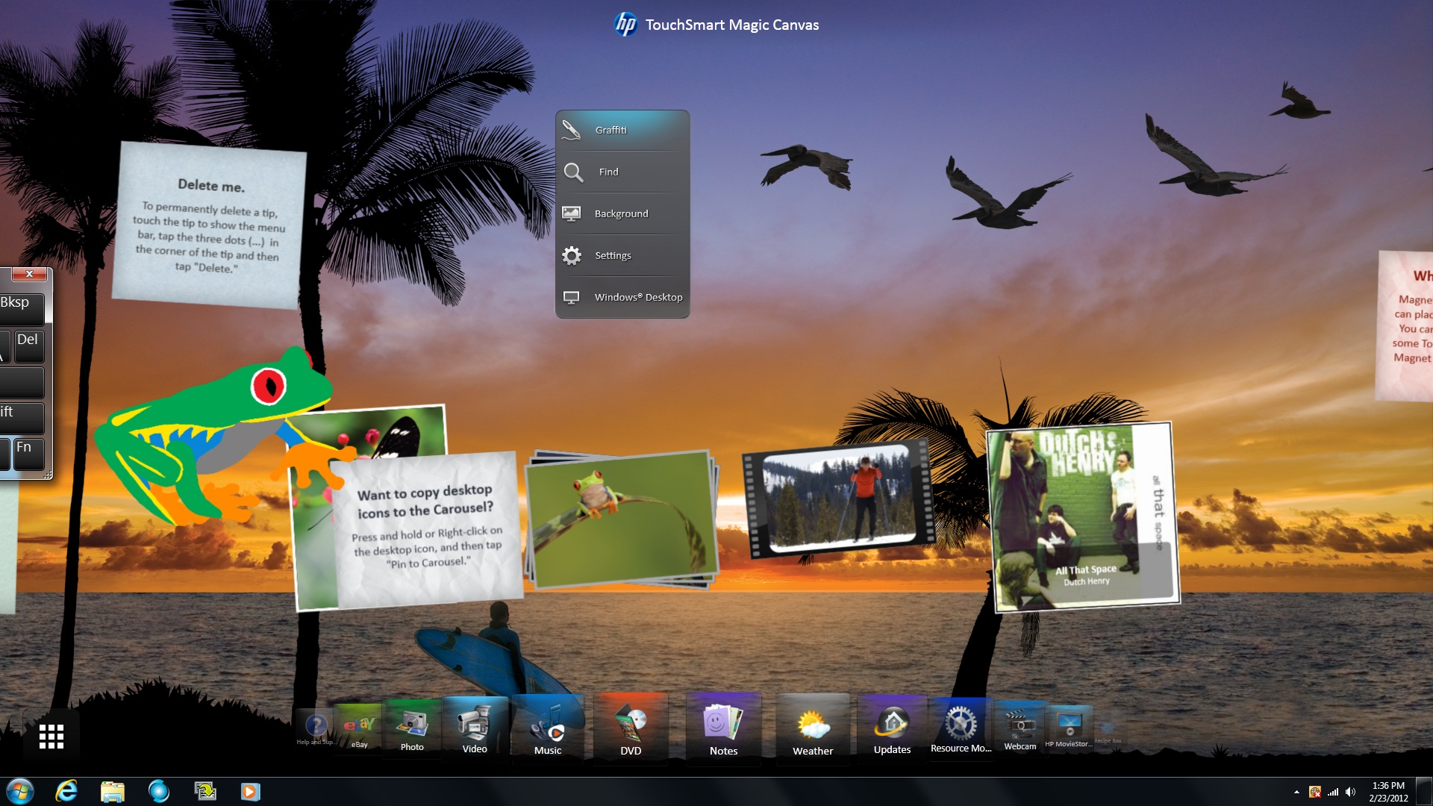This screenshot has height=806, width=1433.
Task: Click the TouchSmart Magic Canvas title text
Action: tap(732, 25)
